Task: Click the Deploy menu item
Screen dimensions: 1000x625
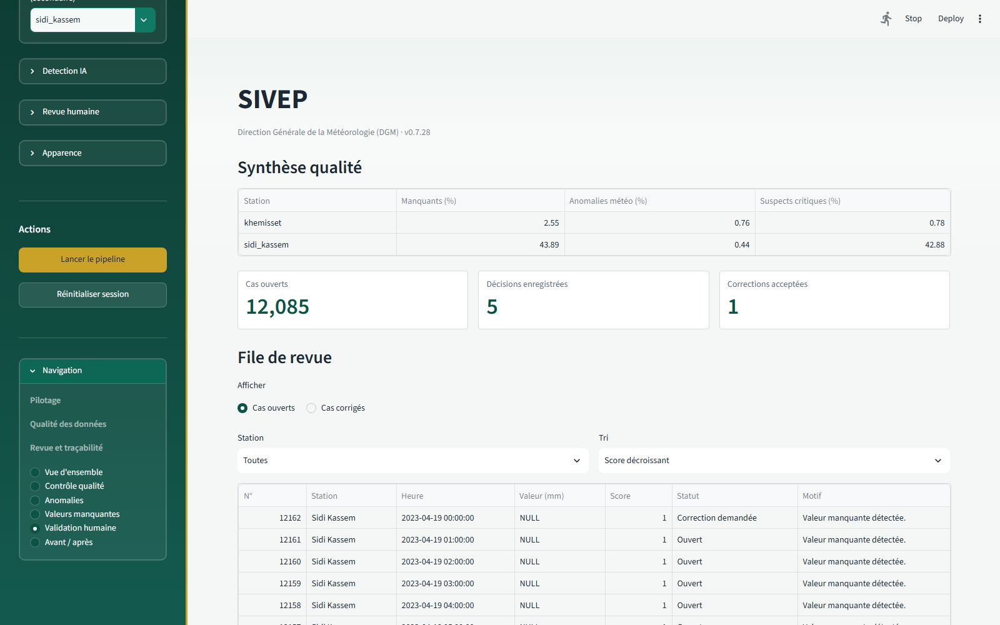Action: click(951, 19)
